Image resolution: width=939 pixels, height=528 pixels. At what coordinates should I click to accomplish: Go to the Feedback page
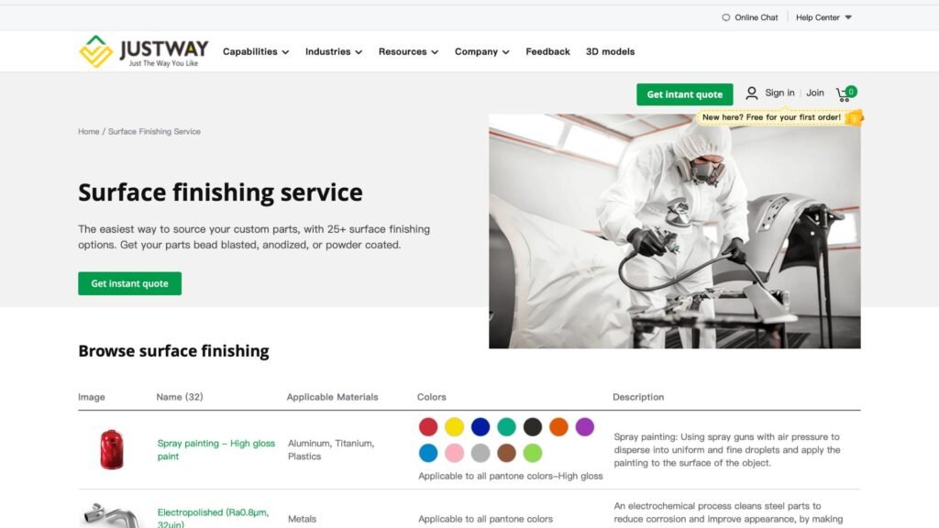pos(548,51)
